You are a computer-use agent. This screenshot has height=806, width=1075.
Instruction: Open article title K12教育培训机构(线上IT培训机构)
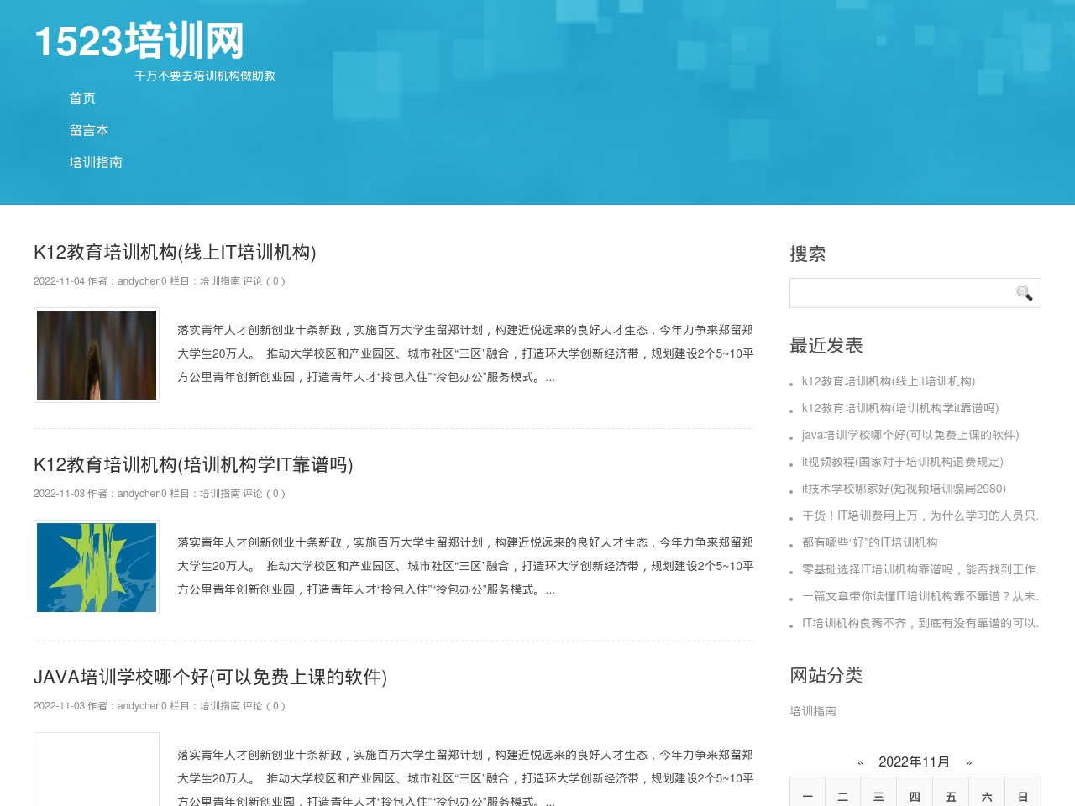pyautogui.click(x=175, y=252)
